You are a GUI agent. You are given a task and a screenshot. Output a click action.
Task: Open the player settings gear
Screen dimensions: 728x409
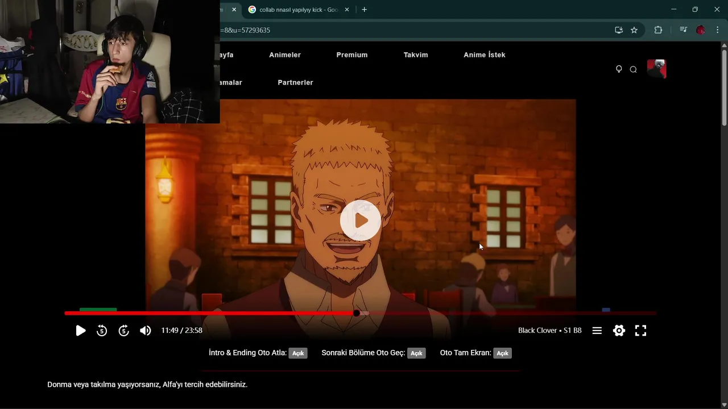coord(619,331)
